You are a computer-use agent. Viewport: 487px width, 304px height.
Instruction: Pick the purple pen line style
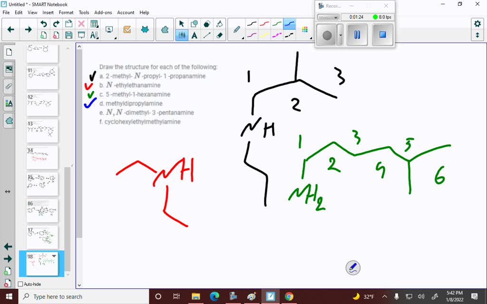pyautogui.click(x=252, y=35)
